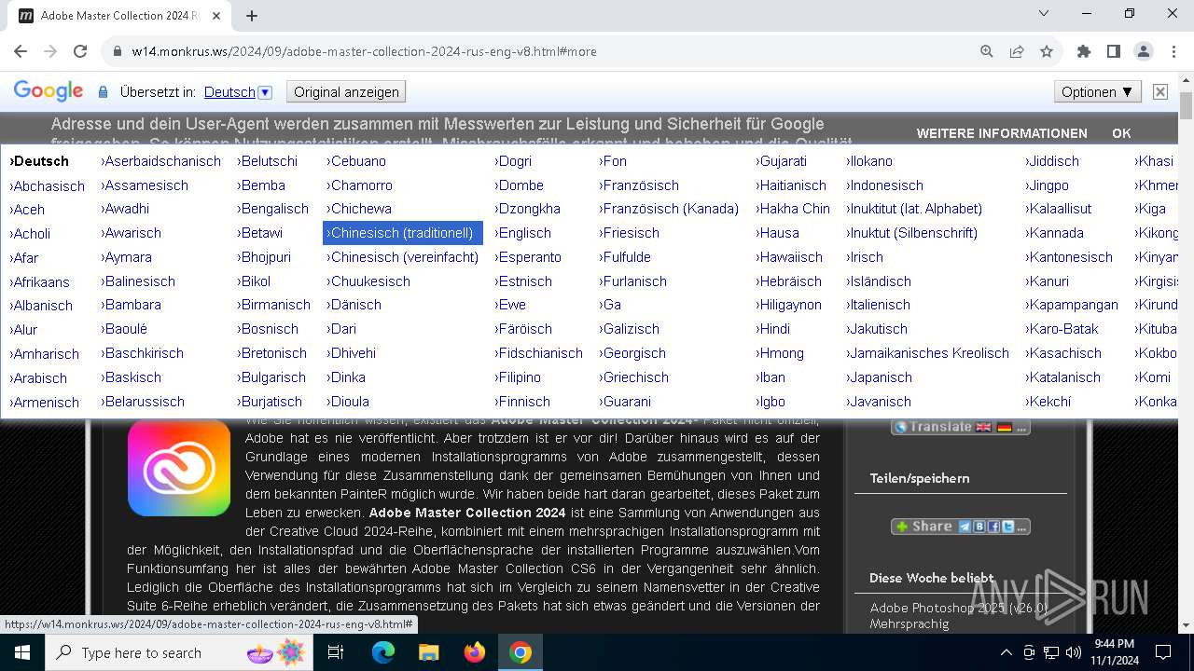The width and height of the screenshot is (1194, 671).
Task: Close the Google Translate bar
Action: (x=1159, y=91)
